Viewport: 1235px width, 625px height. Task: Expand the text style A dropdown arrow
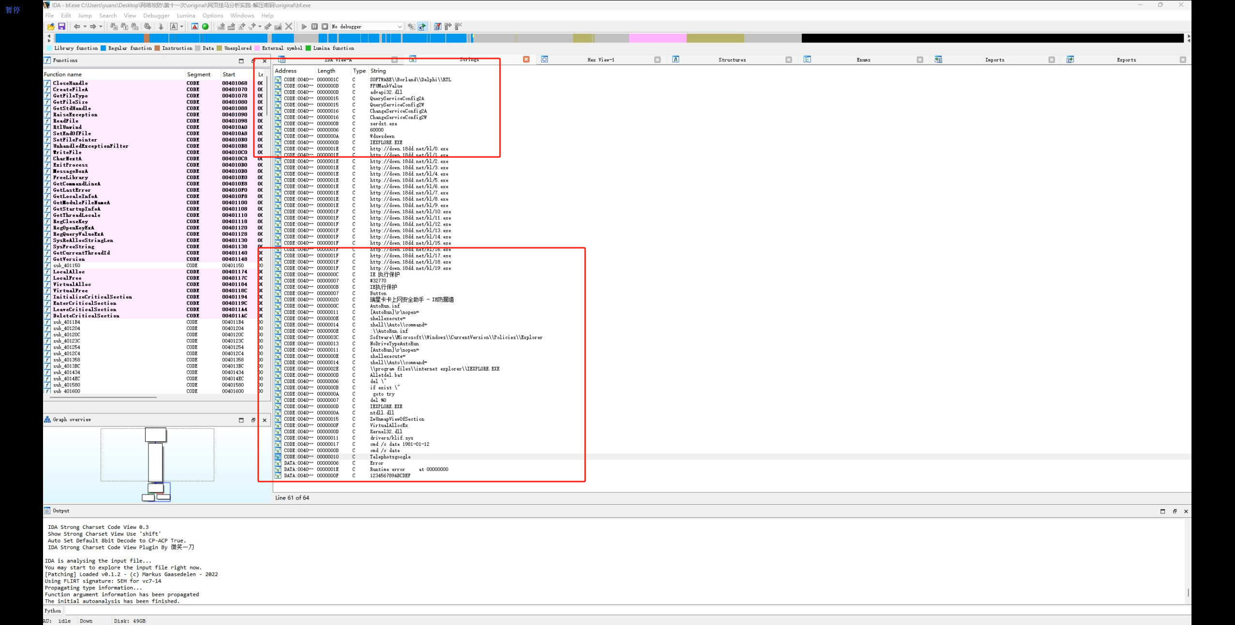point(182,27)
